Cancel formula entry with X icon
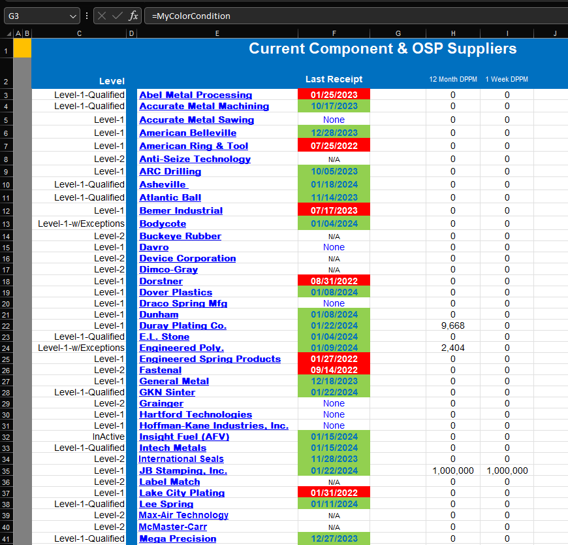Image resolution: width=568 pixels, height=545 pixels. pos(102,16)
